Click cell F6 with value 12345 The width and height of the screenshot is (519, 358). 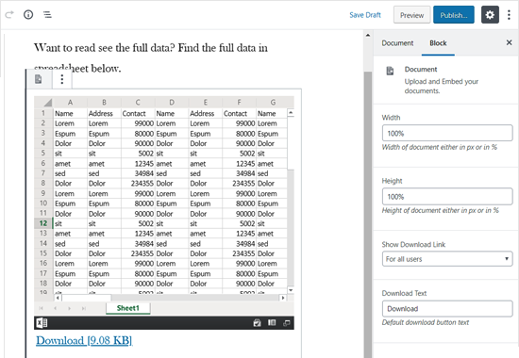(x=239, y=164)
